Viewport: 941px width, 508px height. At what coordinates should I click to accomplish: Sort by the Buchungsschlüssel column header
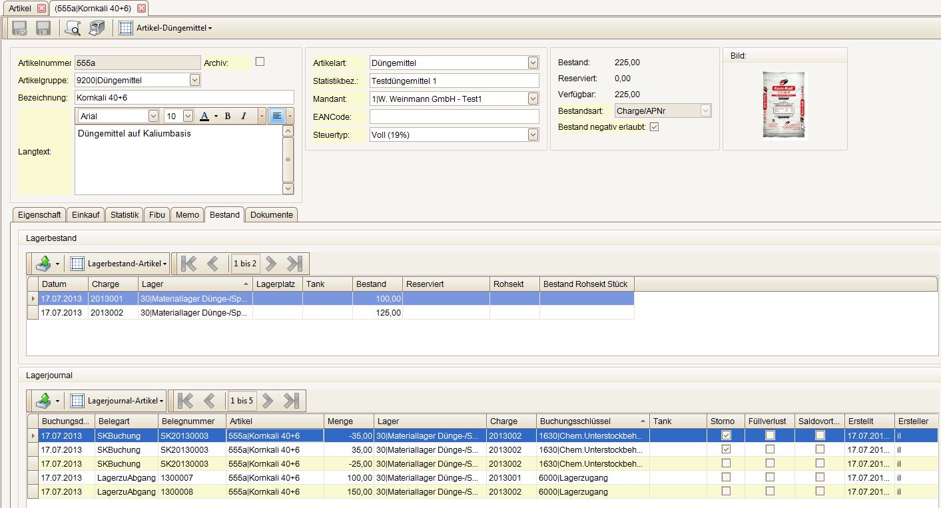click(593, 421)
